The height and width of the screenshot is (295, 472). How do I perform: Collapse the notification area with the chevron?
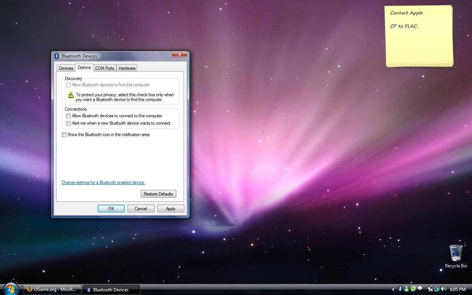393,290
